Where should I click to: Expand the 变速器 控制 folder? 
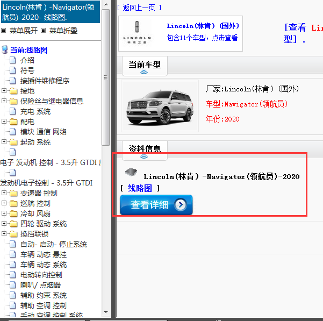(4, 192)
